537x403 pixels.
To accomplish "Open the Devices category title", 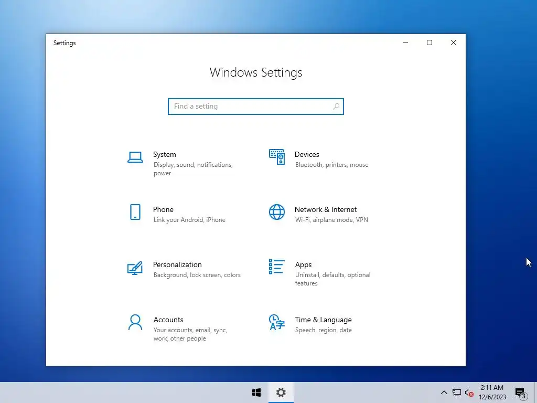I will [x=307, y=155].
